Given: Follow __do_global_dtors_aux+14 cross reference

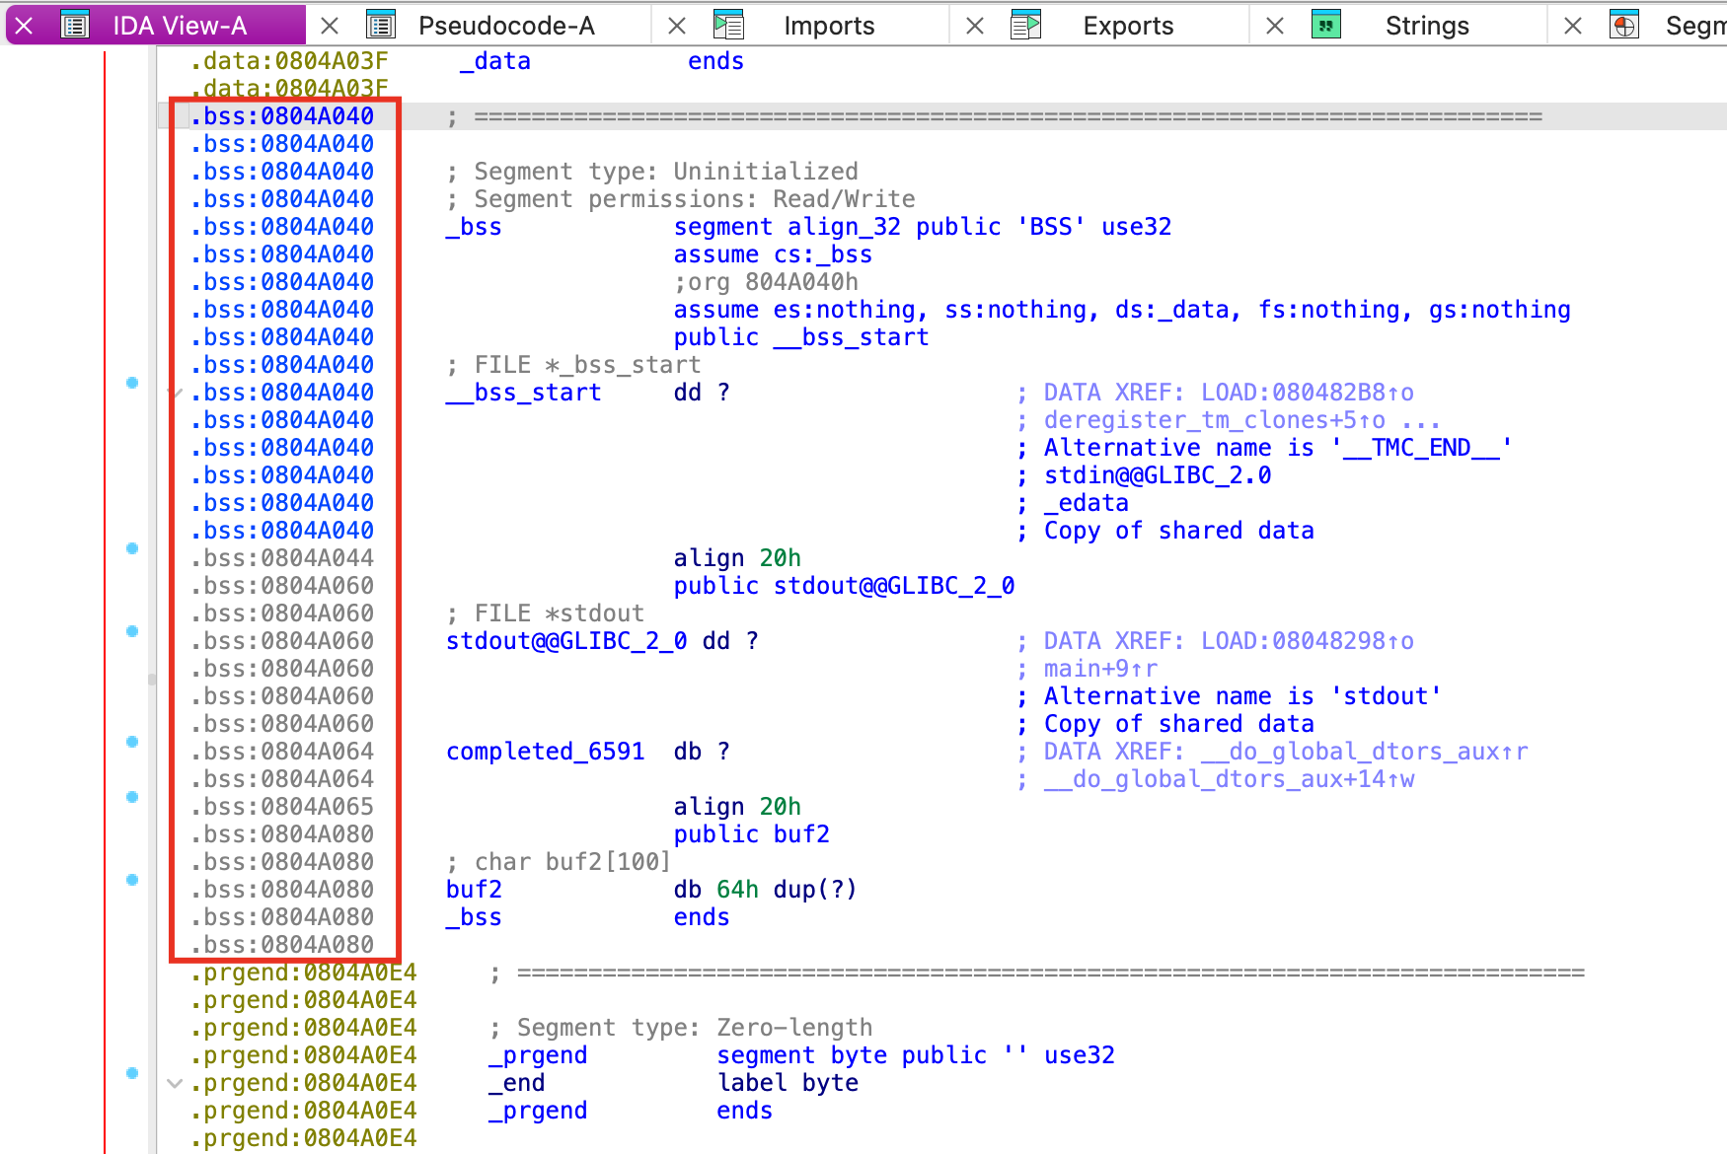Looking at the screenshot, I should (x=1229, y=779).
